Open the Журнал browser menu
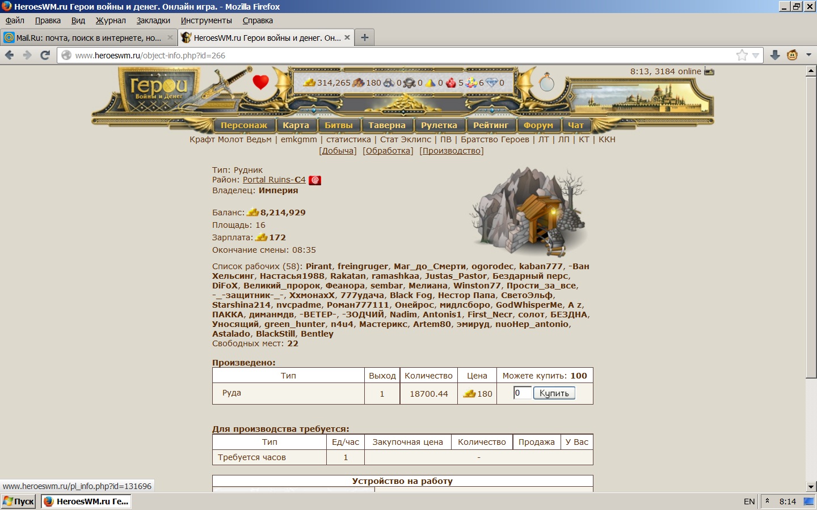Screen dimensions: 817x510 point(111,20)
